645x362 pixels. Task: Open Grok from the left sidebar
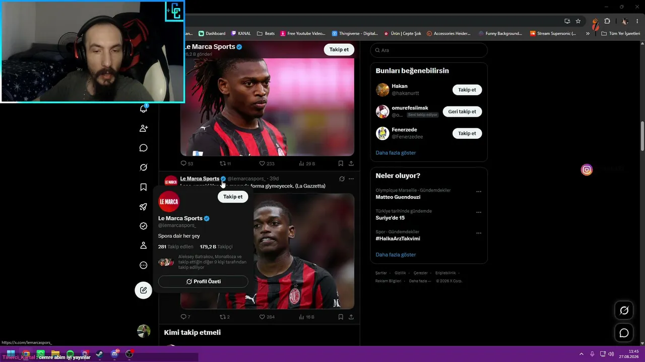pyautogui.click(x=144, y=167)
